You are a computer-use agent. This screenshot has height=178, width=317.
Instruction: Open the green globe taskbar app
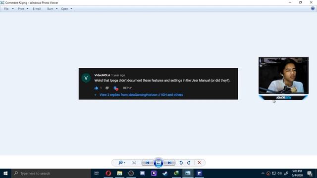[x=176, y=174]
